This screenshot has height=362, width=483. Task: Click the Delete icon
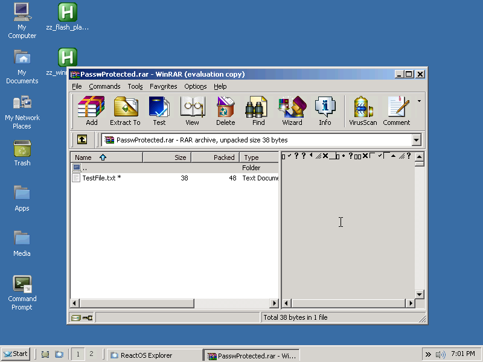click(225, 111)
